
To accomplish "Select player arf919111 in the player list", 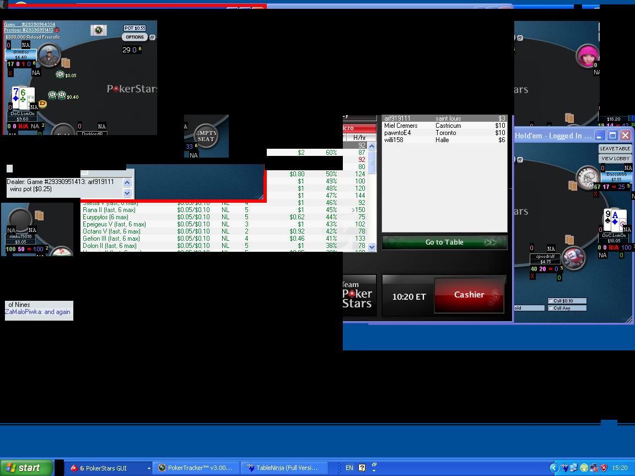I will [x=444, y=118].
